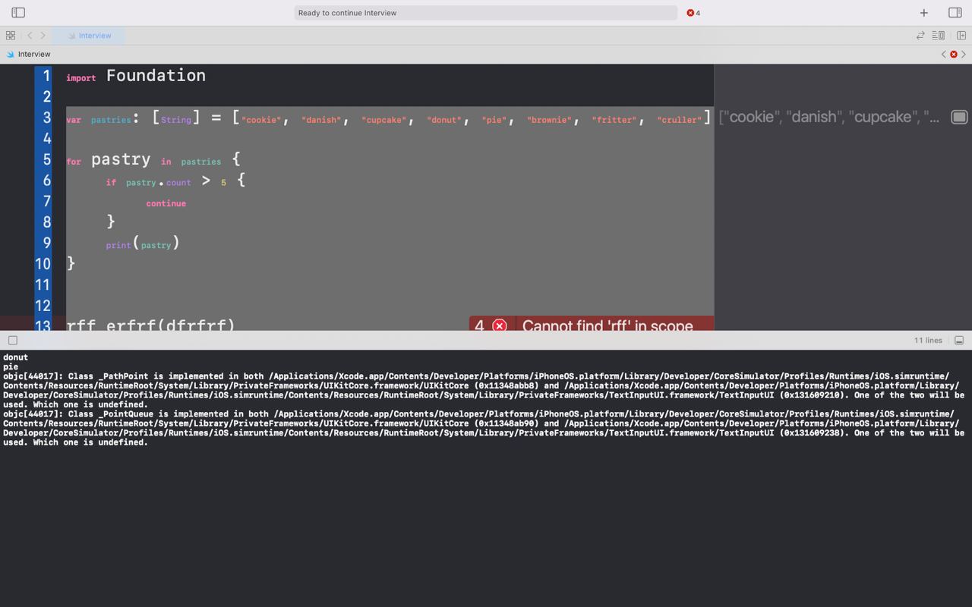Click the "cookie" string literal
The height and width of the screenshot is (607, 972).
(x=261, y=120)
